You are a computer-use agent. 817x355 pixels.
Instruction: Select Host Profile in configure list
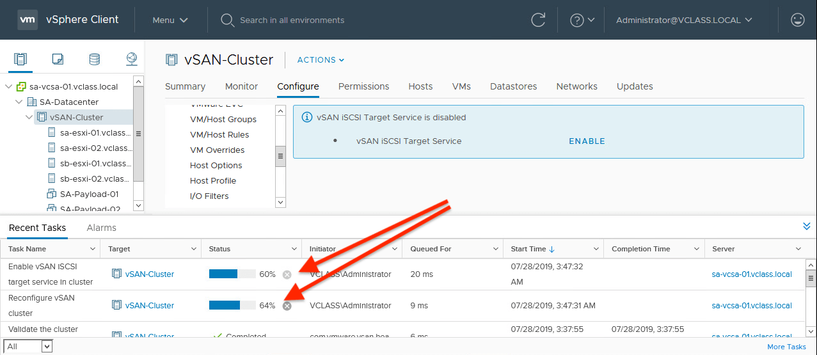point(213,180)
